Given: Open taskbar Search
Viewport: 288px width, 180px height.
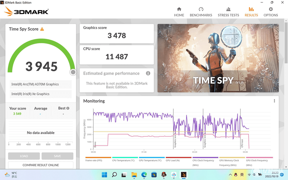Looking at the screenshot, I should click(x=114, y=175).
